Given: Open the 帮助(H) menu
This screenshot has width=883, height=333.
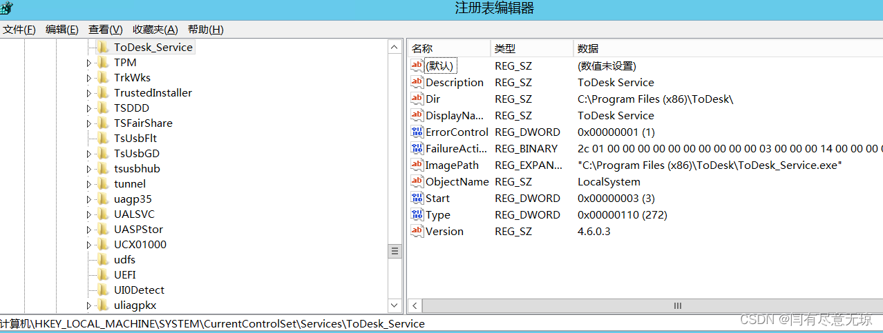Looking at the screenshot, I should (x=206, y=30).
